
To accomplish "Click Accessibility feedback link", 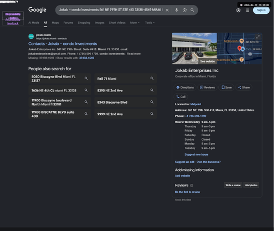I will click(13, 22).
